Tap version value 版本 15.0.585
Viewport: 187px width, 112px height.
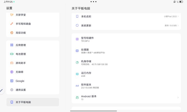(x=171, y=25)
